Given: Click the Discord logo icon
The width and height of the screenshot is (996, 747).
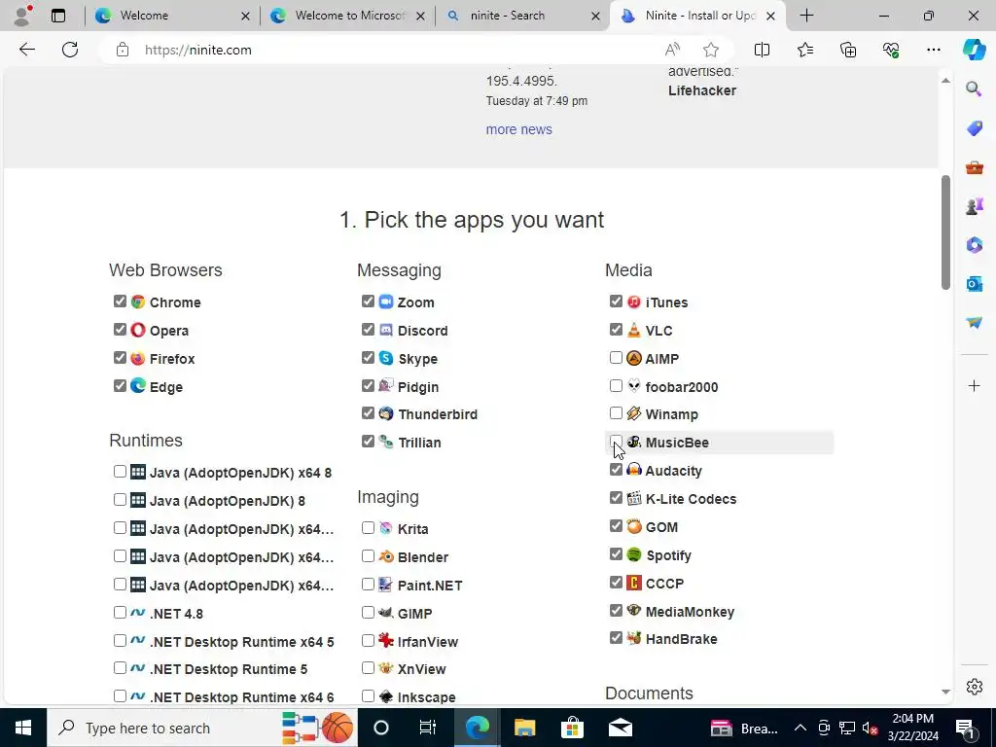Looking at the screenshot, I should [x=385, y=330].
